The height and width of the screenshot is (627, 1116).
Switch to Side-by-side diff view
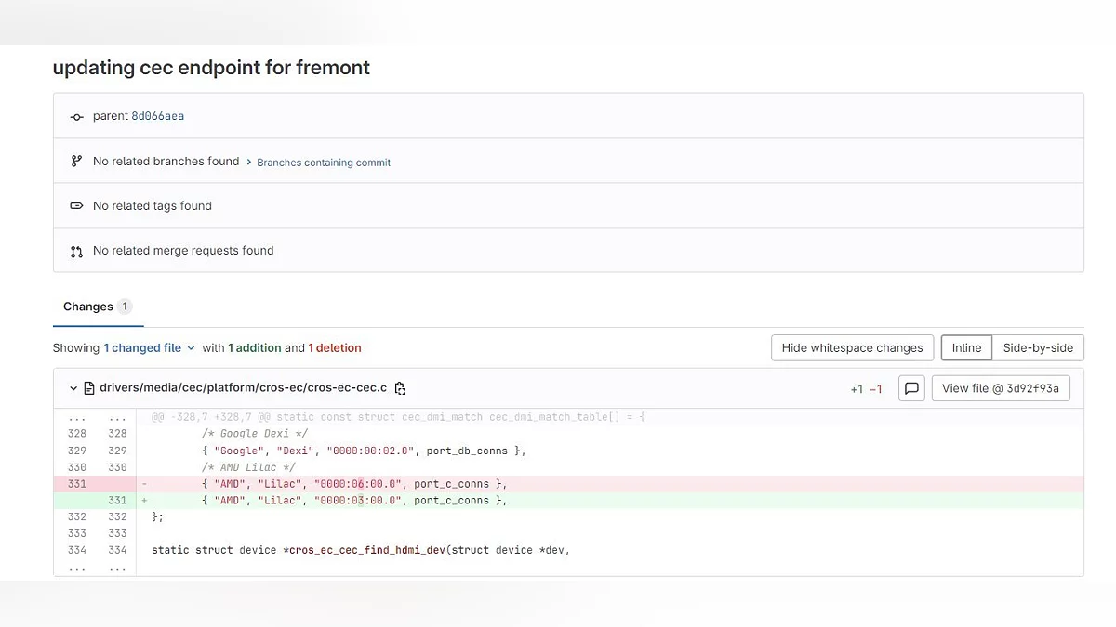point(1038,348)
